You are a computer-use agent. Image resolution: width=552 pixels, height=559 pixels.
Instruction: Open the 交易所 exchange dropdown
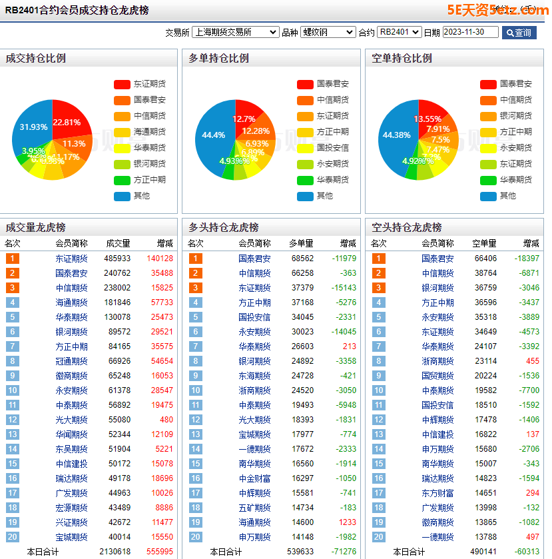pos(235,33)
